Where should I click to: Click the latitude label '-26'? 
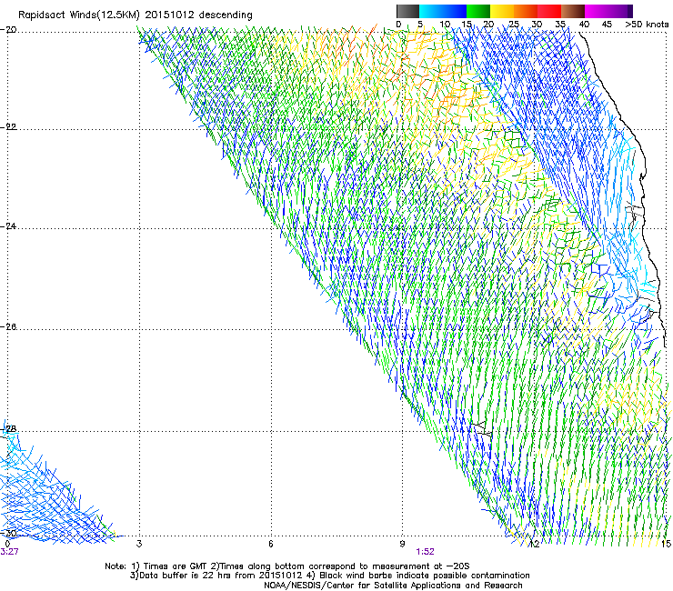tap(8, 327)
